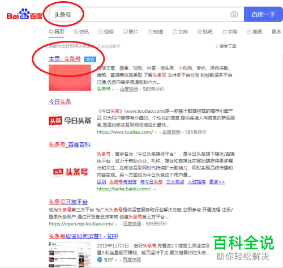The width and height of the screenshot is (283, 268).
Task: Open the 与今日头条 sub-link
Action: 151,182
